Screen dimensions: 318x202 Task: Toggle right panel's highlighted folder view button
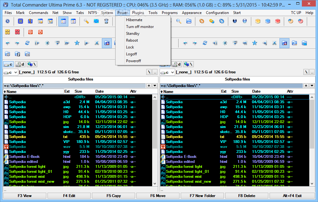click(x=284, y=43)
